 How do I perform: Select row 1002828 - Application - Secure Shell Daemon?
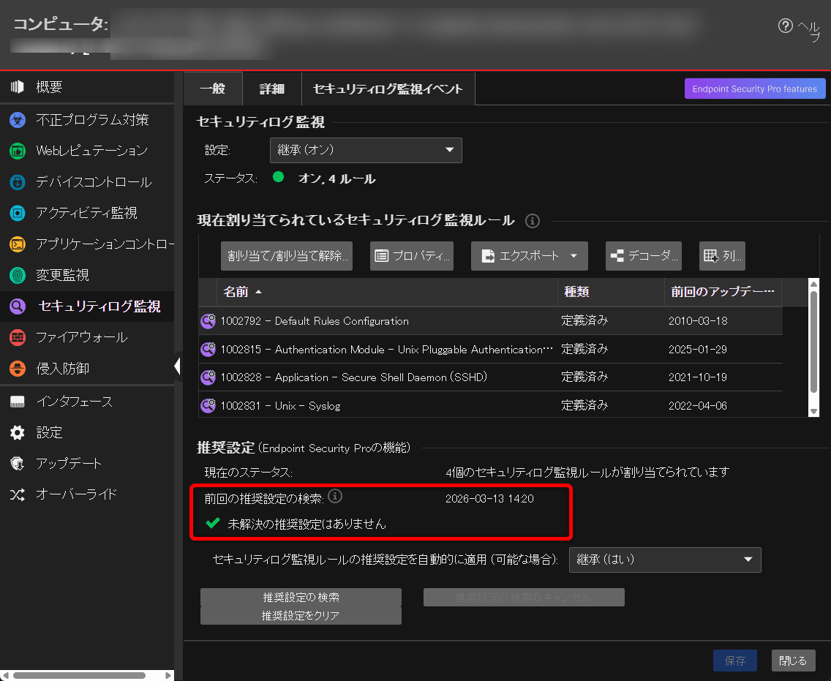tap(491, 377)
